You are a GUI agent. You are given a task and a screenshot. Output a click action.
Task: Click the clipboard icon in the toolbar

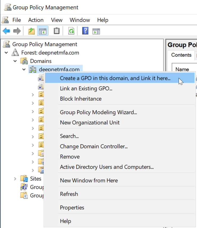[x=56, y=31]
